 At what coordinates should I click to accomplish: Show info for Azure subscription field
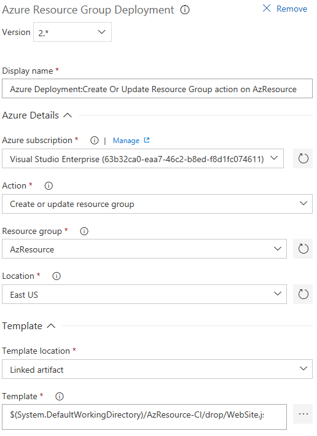tap(95, 141)
